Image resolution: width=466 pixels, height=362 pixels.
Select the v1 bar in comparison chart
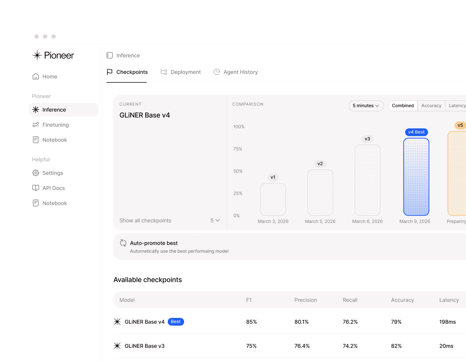[273, 199]
